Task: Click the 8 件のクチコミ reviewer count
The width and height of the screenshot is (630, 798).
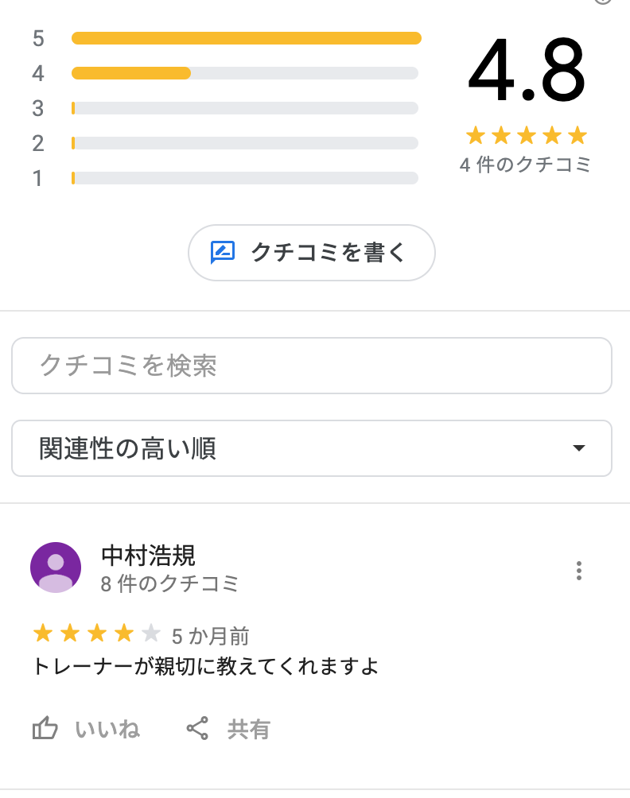Action: [170, 584]
